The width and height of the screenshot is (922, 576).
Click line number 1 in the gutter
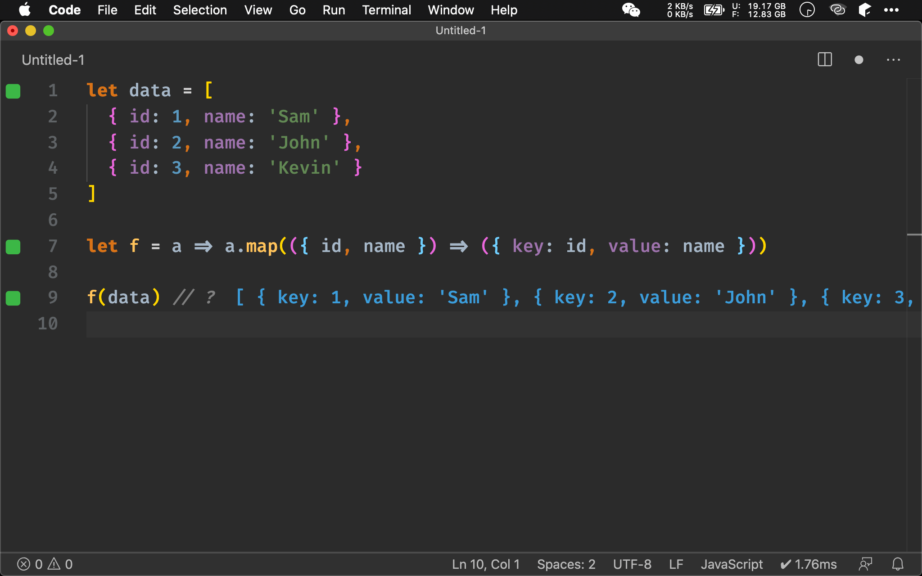(53, 90)
